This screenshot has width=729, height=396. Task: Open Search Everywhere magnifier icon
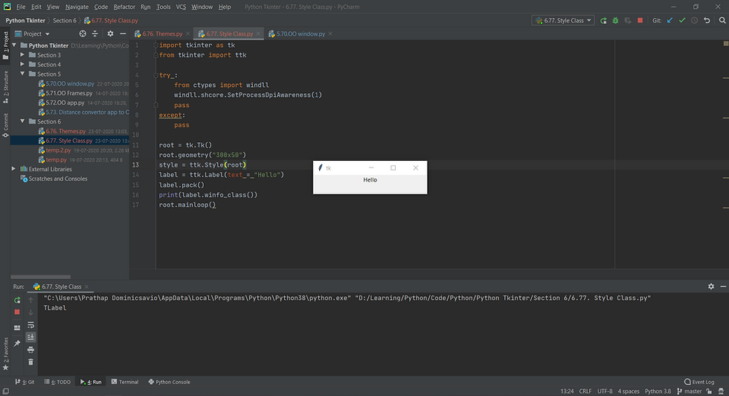(x=722, y=21)
